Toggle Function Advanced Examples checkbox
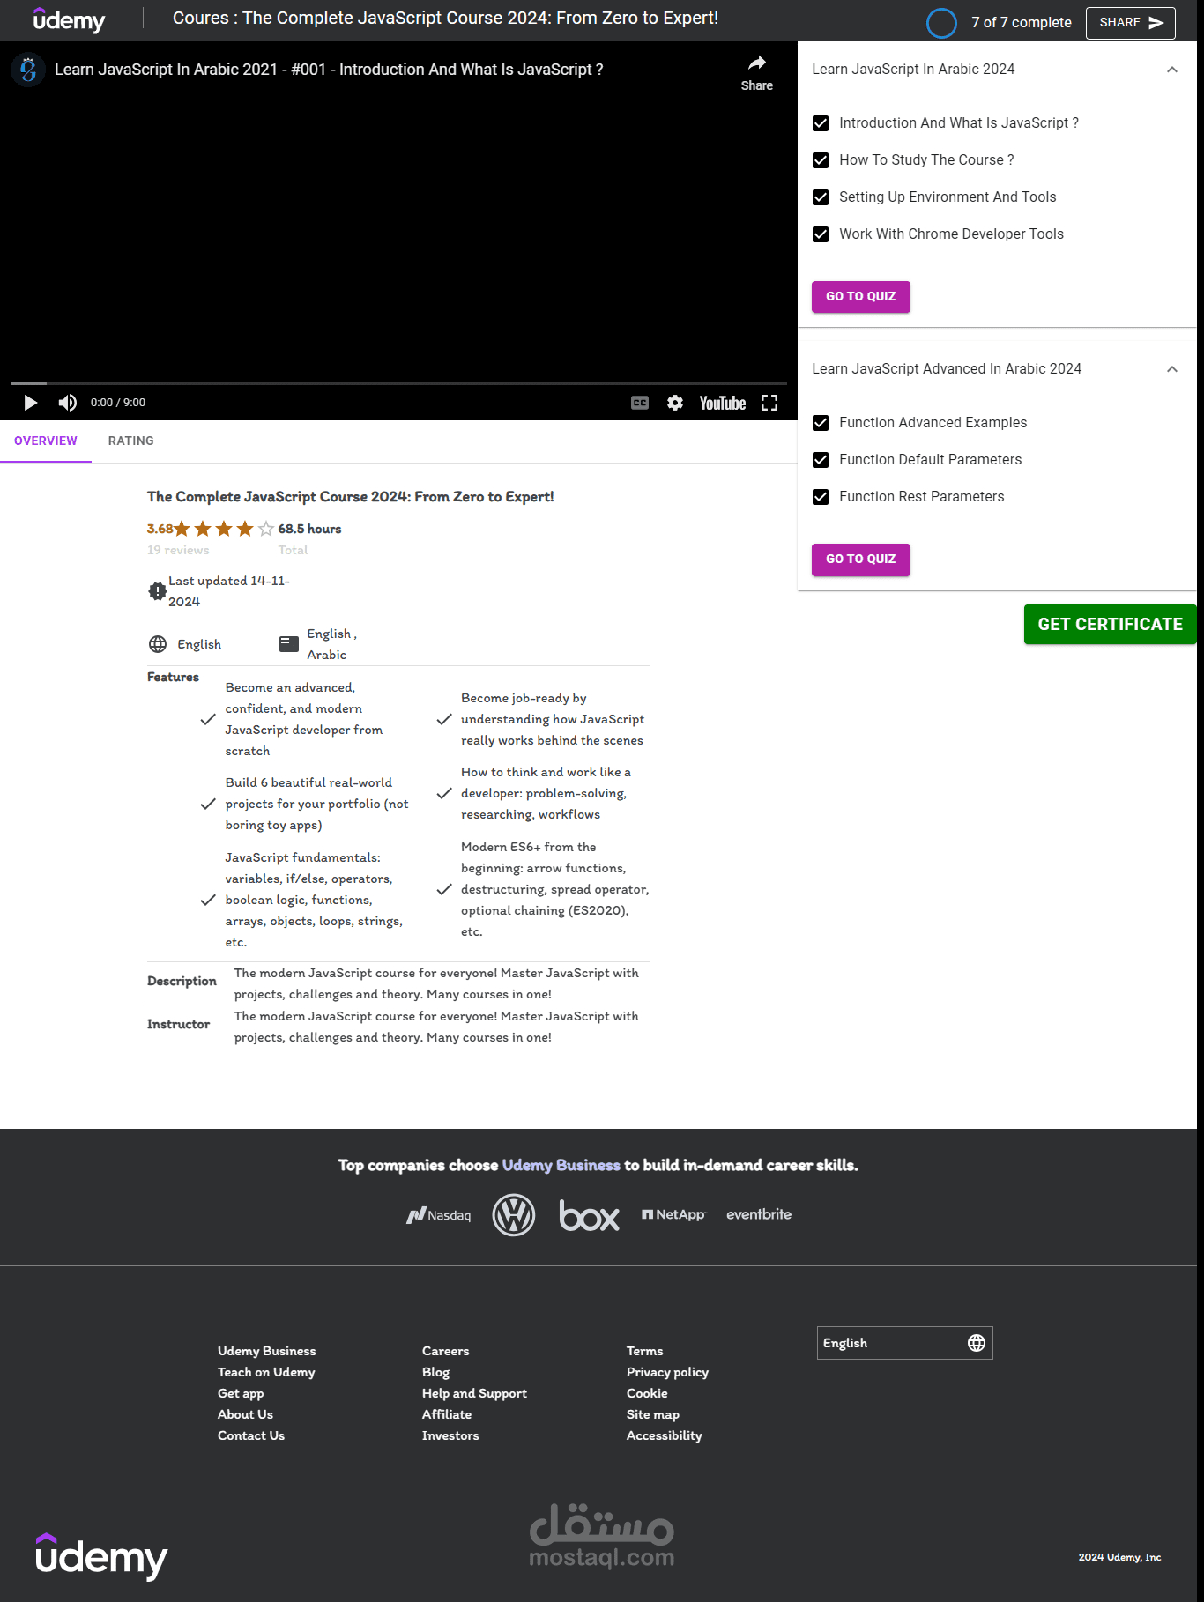1204x1602 pixels. [x=821, y=423]
